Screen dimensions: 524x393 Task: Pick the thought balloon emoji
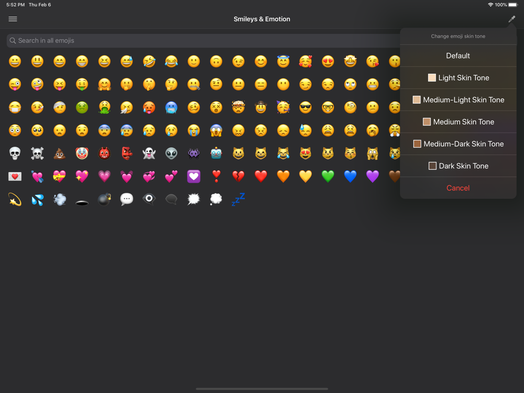[216, 199]
